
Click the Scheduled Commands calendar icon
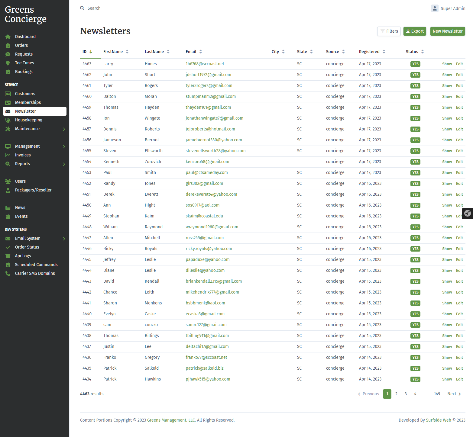coord(8,265)
